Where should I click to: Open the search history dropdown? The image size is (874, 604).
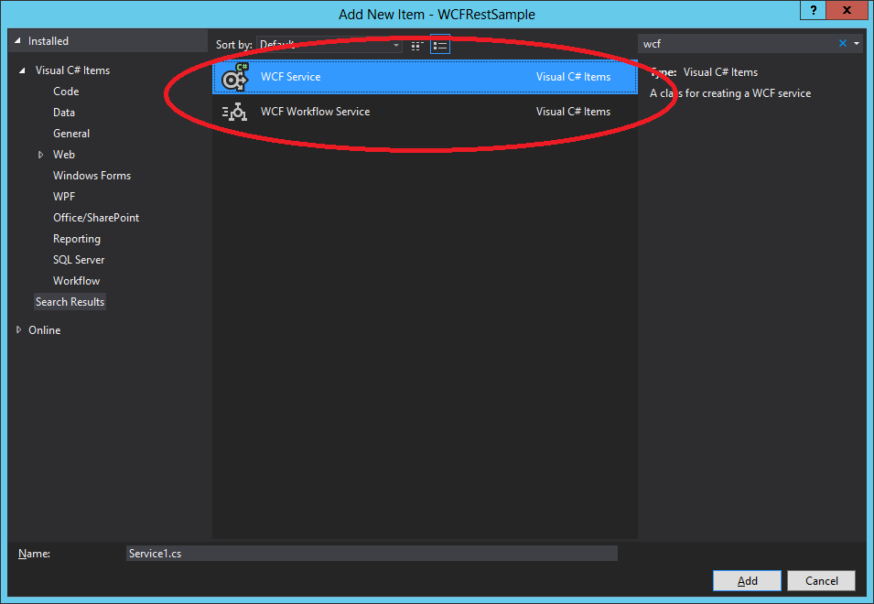[x=857, y=43]
